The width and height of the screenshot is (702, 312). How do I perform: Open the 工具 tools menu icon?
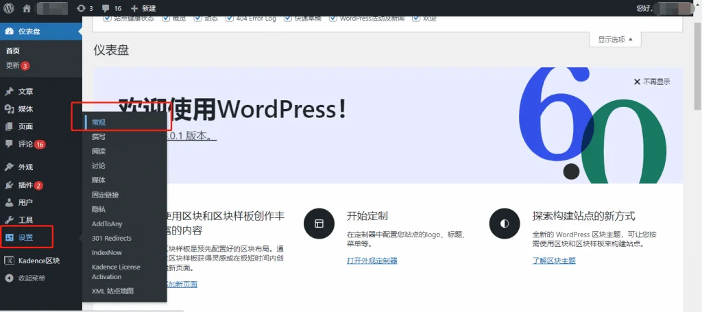[x=8, y=220]
